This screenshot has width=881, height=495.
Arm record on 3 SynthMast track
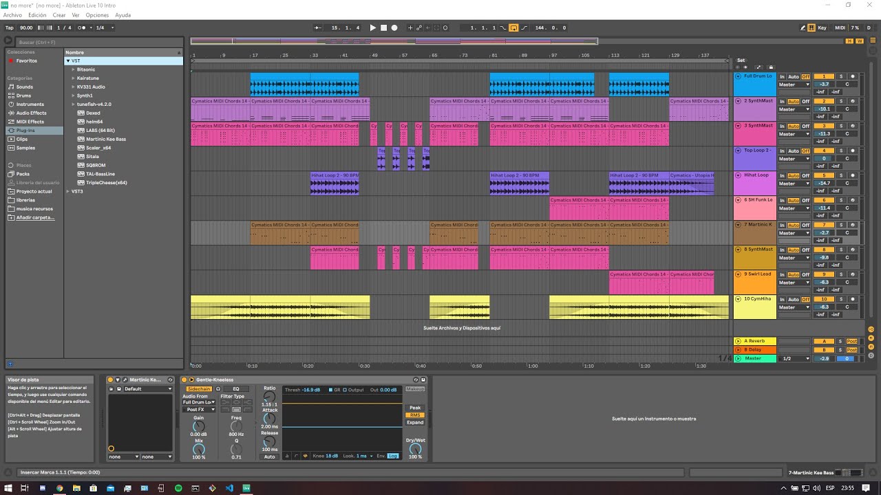pyautogui.click(x=852, y=126)
